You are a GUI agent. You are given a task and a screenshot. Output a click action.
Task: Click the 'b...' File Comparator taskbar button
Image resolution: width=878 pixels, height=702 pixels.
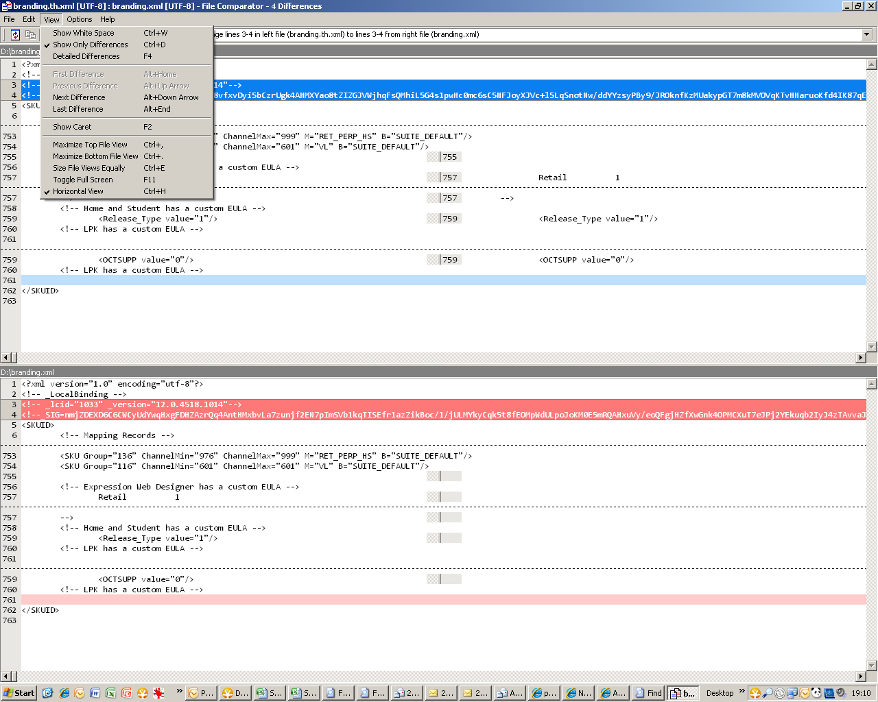click(683, 693)
